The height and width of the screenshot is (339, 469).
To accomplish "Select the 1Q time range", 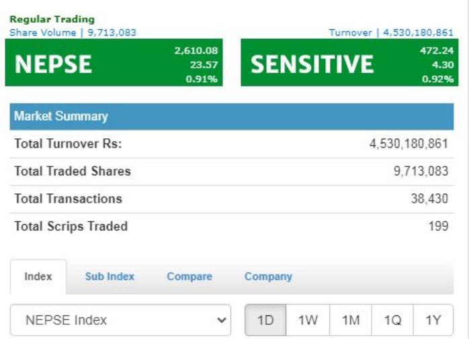I will (392, 320).
